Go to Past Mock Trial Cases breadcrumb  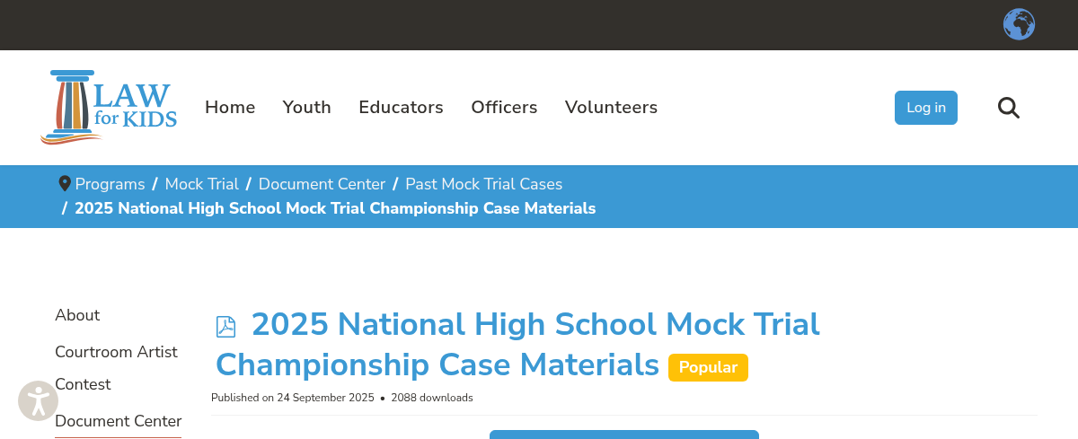[x=483, y=184]
